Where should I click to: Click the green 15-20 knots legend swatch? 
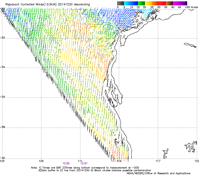coord(141,3)
